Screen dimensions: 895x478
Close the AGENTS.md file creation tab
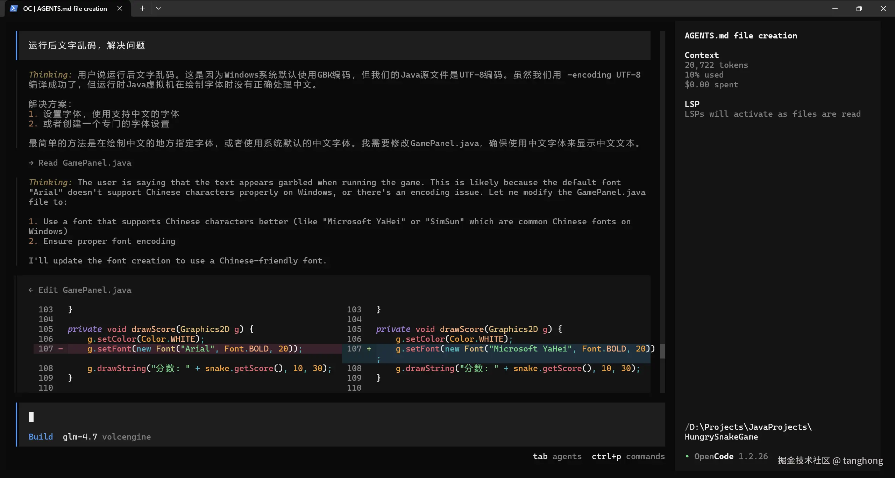(x=120, y=8)
